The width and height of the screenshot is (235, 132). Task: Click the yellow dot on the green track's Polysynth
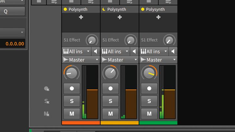[143, 9]
